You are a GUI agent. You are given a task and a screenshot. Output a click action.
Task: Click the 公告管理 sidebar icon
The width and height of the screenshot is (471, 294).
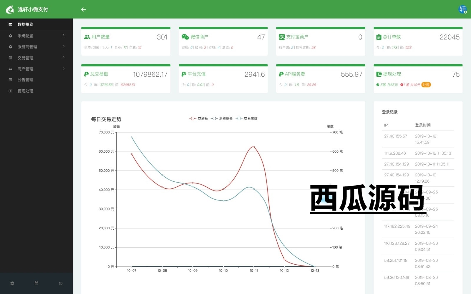coord(10,80)
